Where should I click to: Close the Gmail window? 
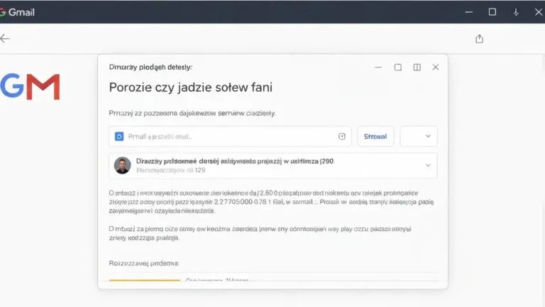point(539,12)
